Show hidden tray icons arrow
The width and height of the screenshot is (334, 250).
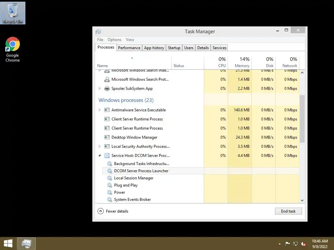tap(280, 244)
